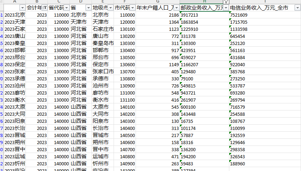
Task: Select the 运城市 city cell
Action: pos(103,156)
